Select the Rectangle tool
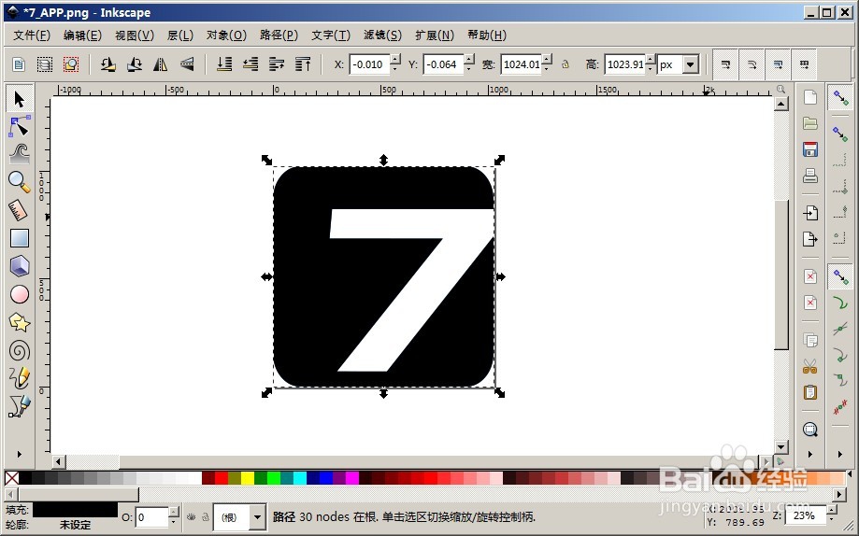The width and height of the screenshot is (859, 536). pos(20,238)
